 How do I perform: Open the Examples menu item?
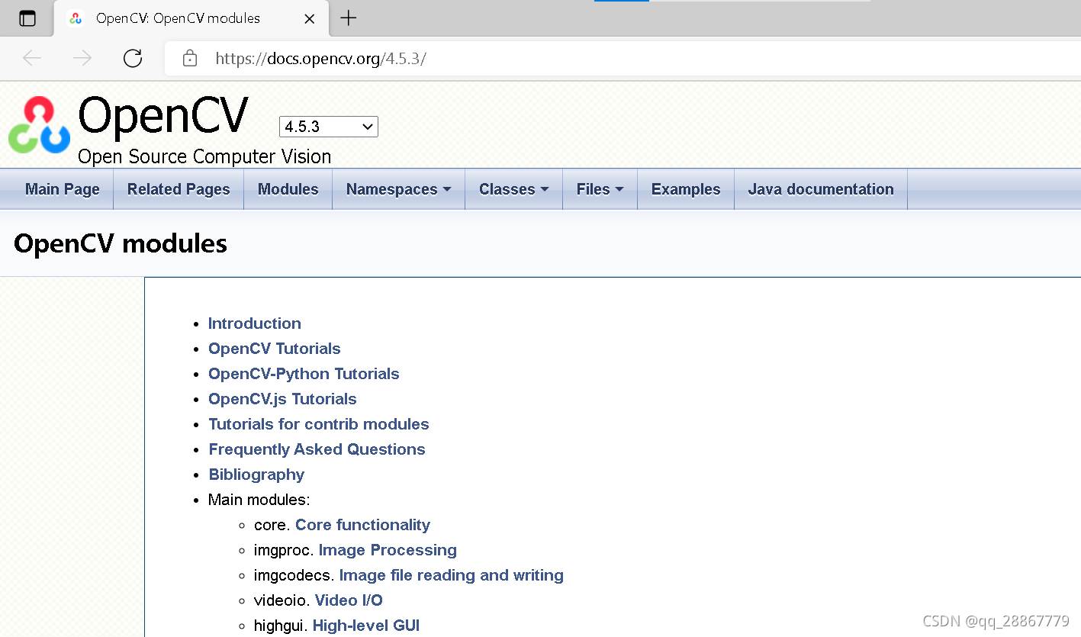(x=686, y=189)
